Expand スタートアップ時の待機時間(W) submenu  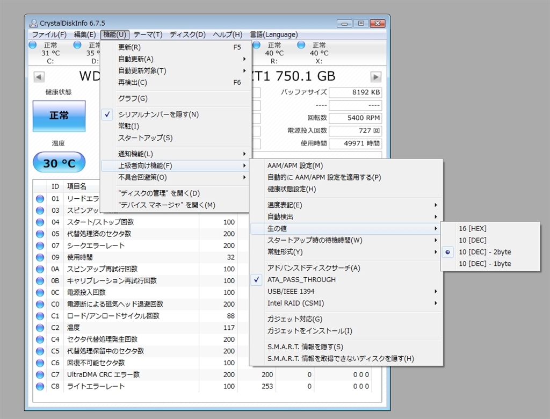click(x=345, y=240)
